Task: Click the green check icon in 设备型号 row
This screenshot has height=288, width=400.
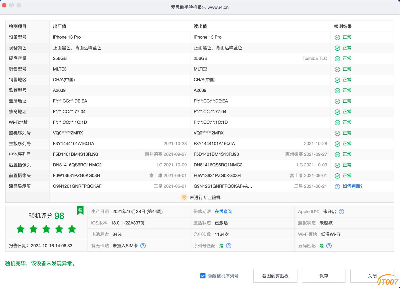Action: (x=337, y=37)
